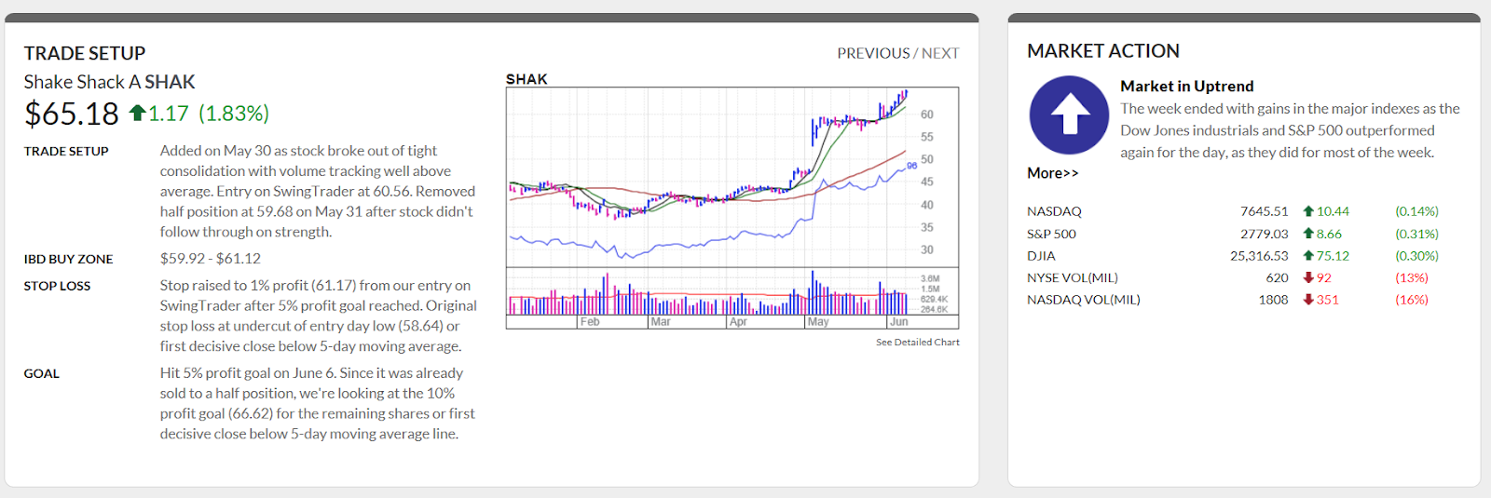
Task: Open the See Detailed Chart link
Action: [917, 343]
